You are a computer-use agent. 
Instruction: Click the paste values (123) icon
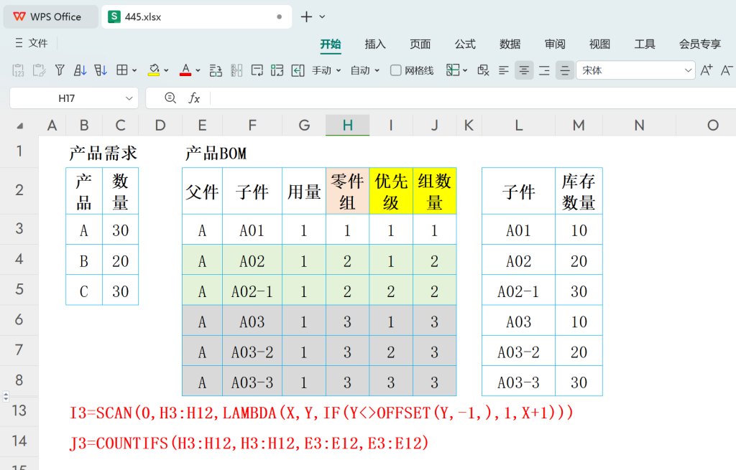tap(18, 70)
